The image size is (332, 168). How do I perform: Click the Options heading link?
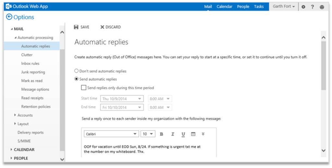pos(24,17)
